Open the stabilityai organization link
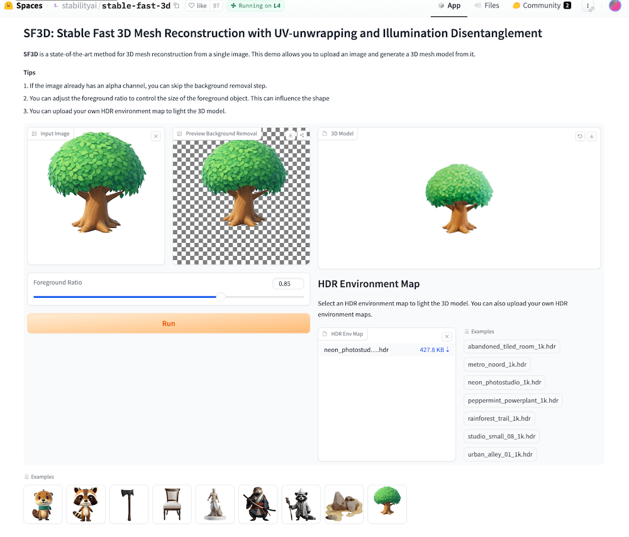Image resolution: width=629 pixels, height=537 pixels. coord(79,6)
